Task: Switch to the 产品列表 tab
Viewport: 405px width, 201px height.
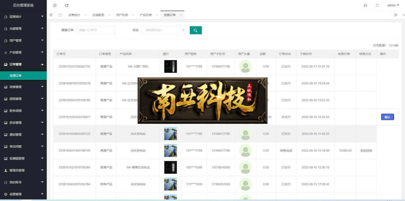Action: 146,15
